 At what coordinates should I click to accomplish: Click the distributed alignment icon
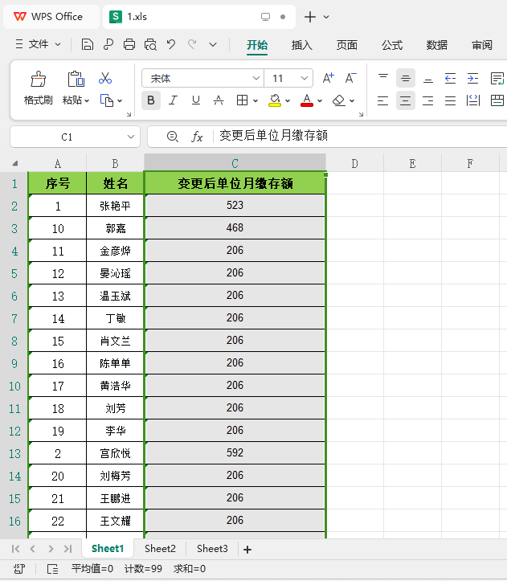[x=473, y=100]
